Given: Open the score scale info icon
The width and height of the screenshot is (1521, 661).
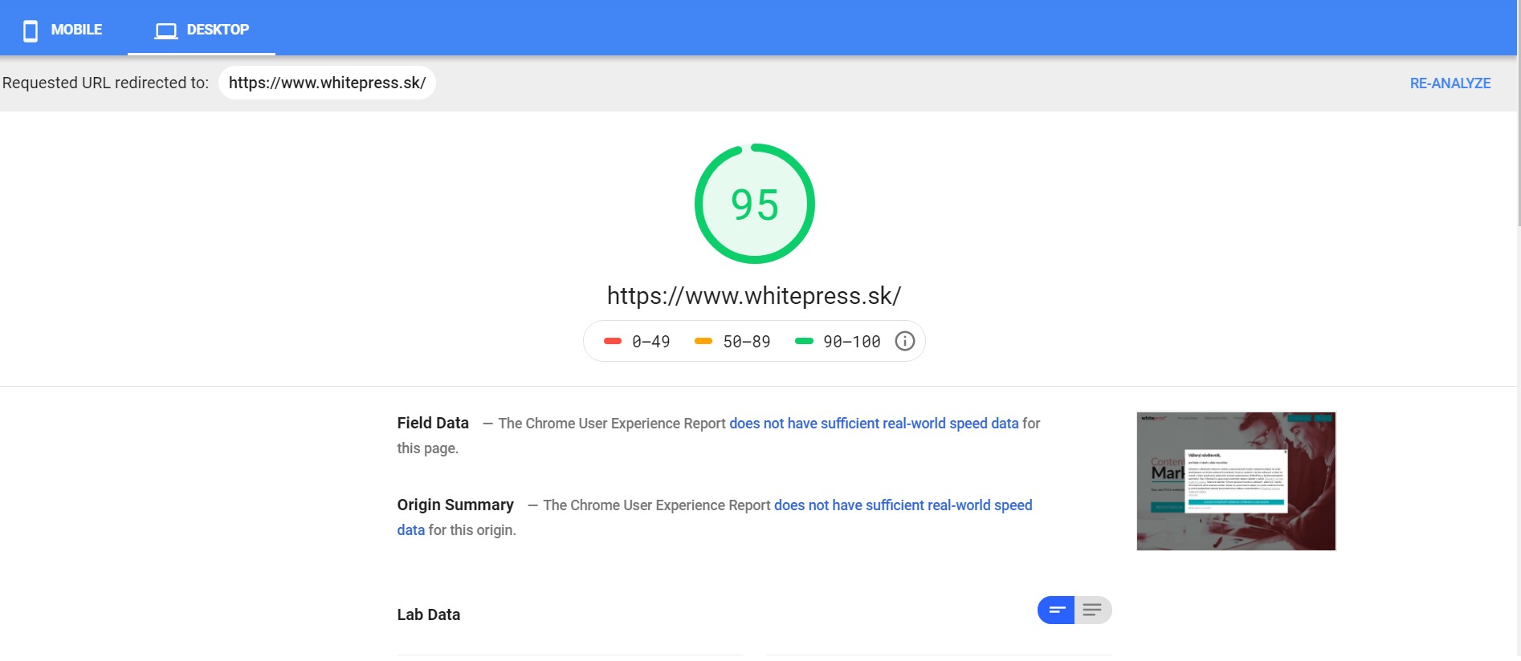Looking at the screenshot, I should tap(905, 342).
